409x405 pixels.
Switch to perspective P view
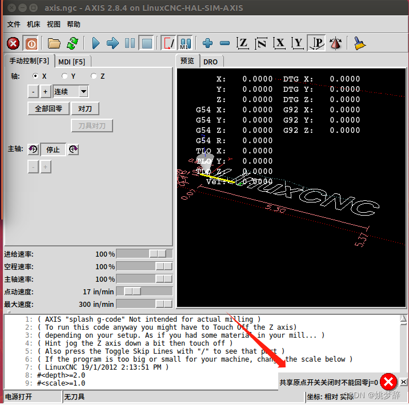316,43
